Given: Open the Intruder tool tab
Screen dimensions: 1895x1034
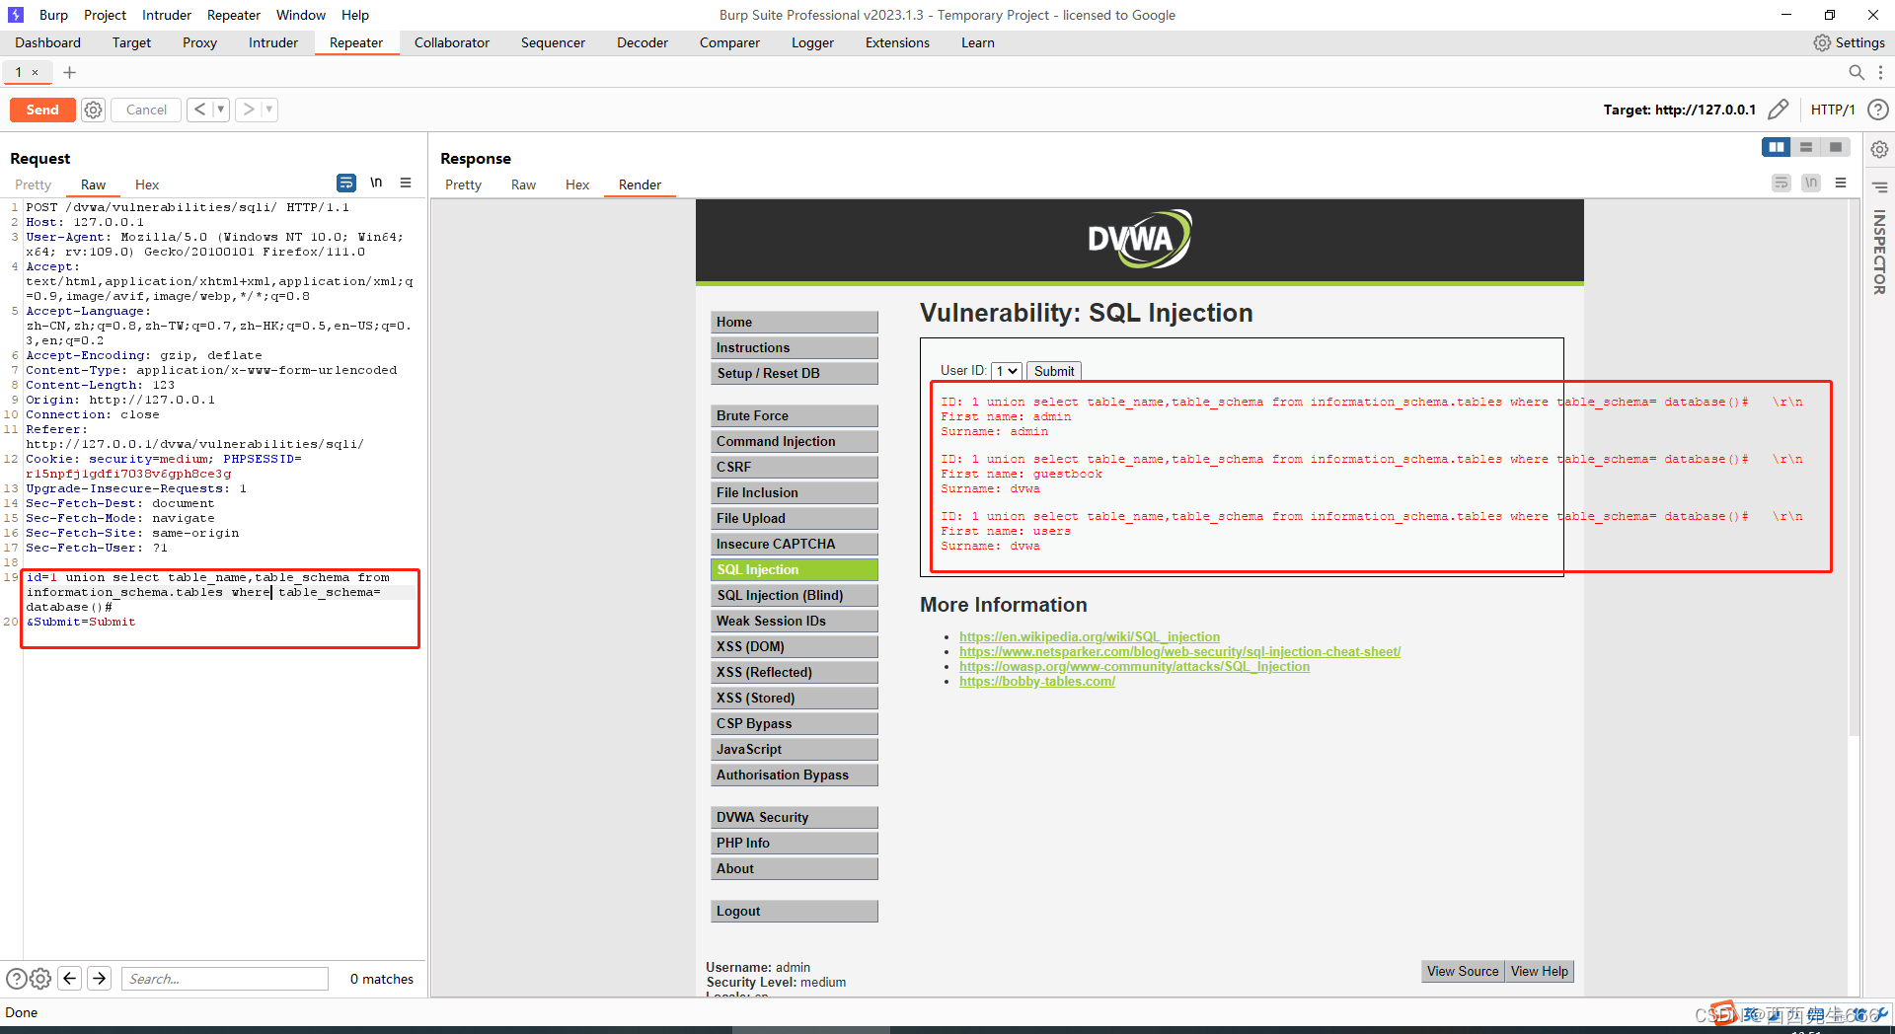Looking at the screenshot, I should 273,42.
